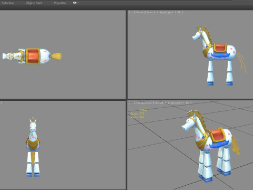Click the Verts count statistic in Perspective viewport
Screen dimensions: 253x190
137,117
